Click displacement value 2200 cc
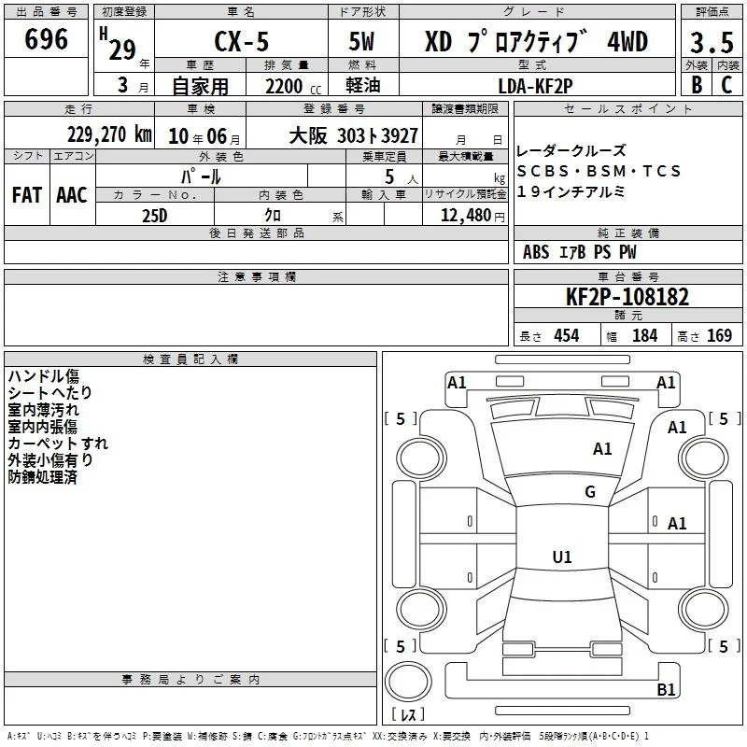Image resolution: width=747 pixels, height=747 pixels. (293, 87)
